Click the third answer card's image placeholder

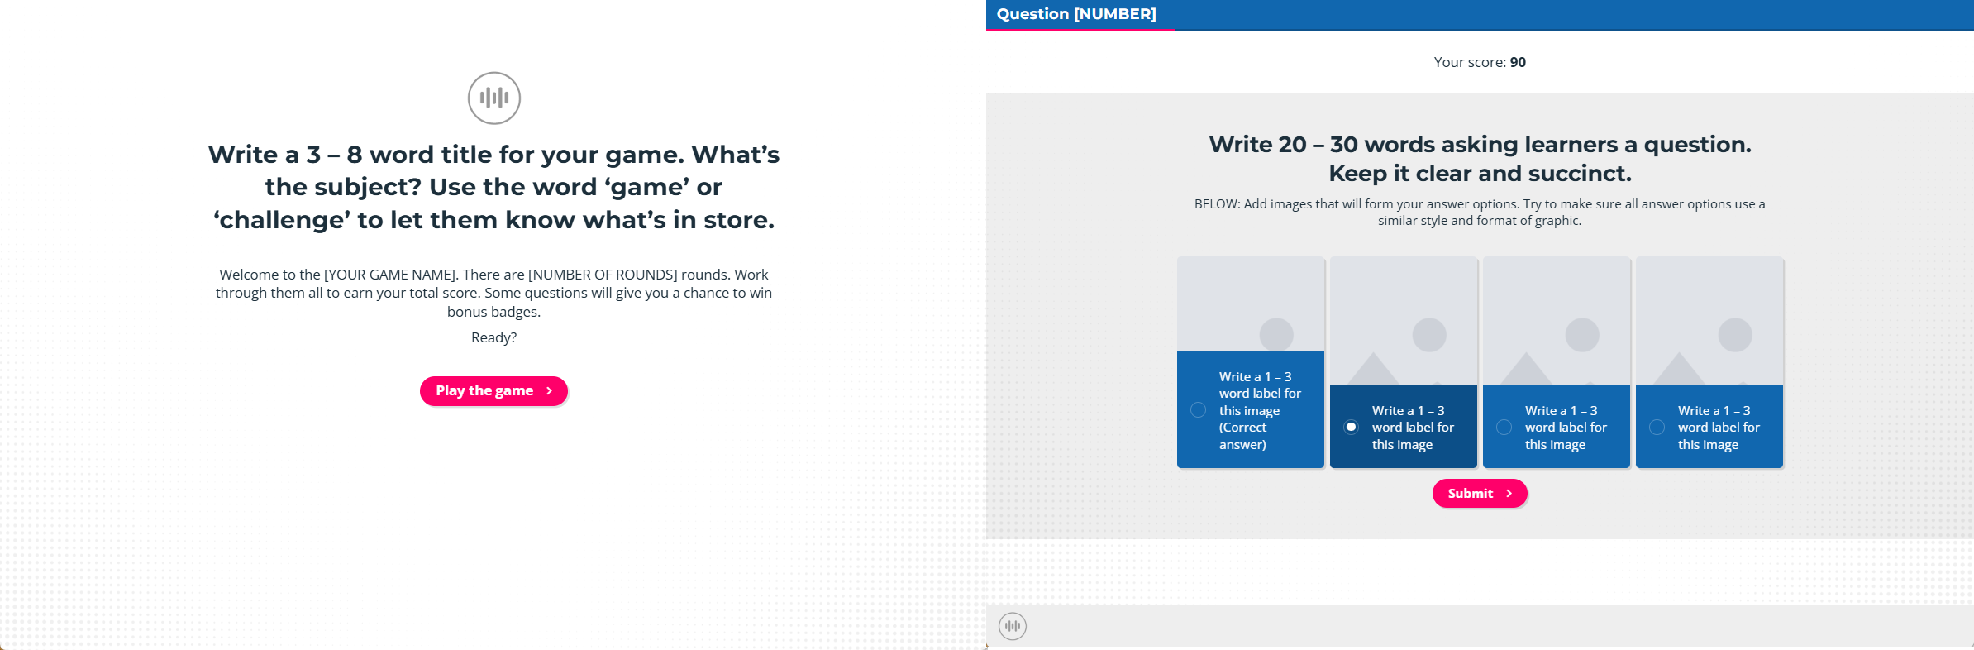tap(1556, 322)
